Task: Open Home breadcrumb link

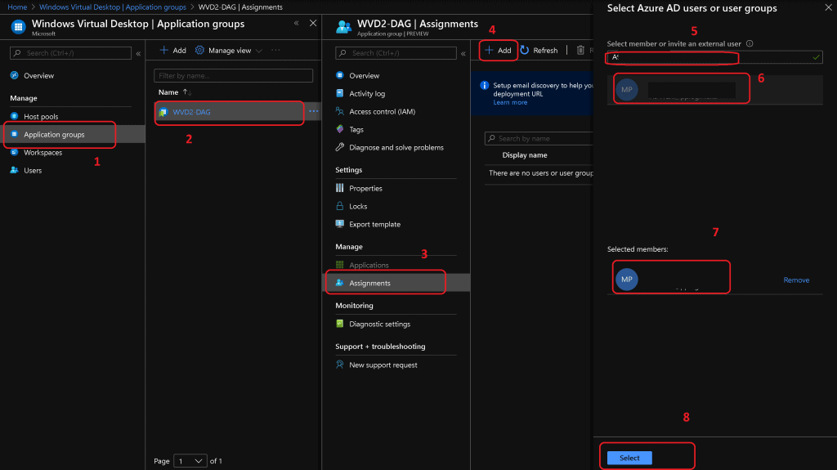Action: (17, 7)
